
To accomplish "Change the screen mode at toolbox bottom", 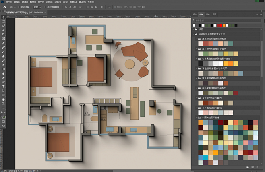I will coord(3,126).
